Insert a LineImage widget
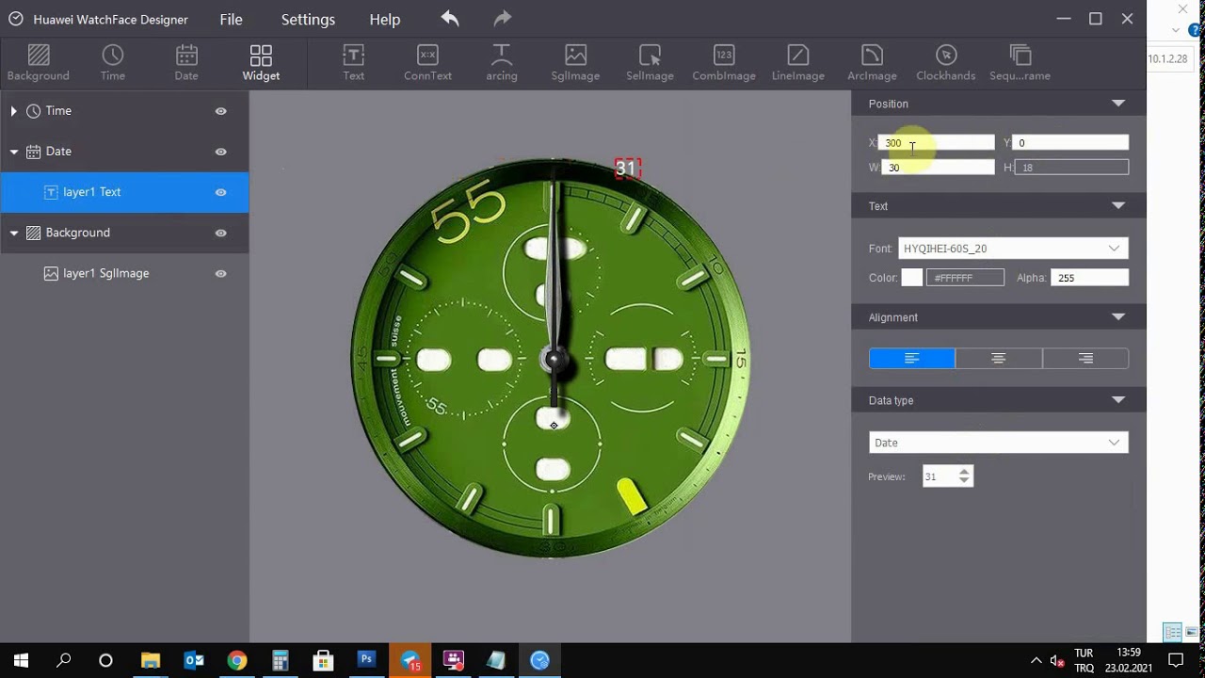 (798, 63)
